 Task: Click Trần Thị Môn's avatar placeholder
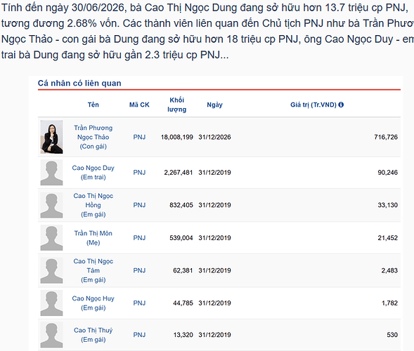(x=51, y=238)
